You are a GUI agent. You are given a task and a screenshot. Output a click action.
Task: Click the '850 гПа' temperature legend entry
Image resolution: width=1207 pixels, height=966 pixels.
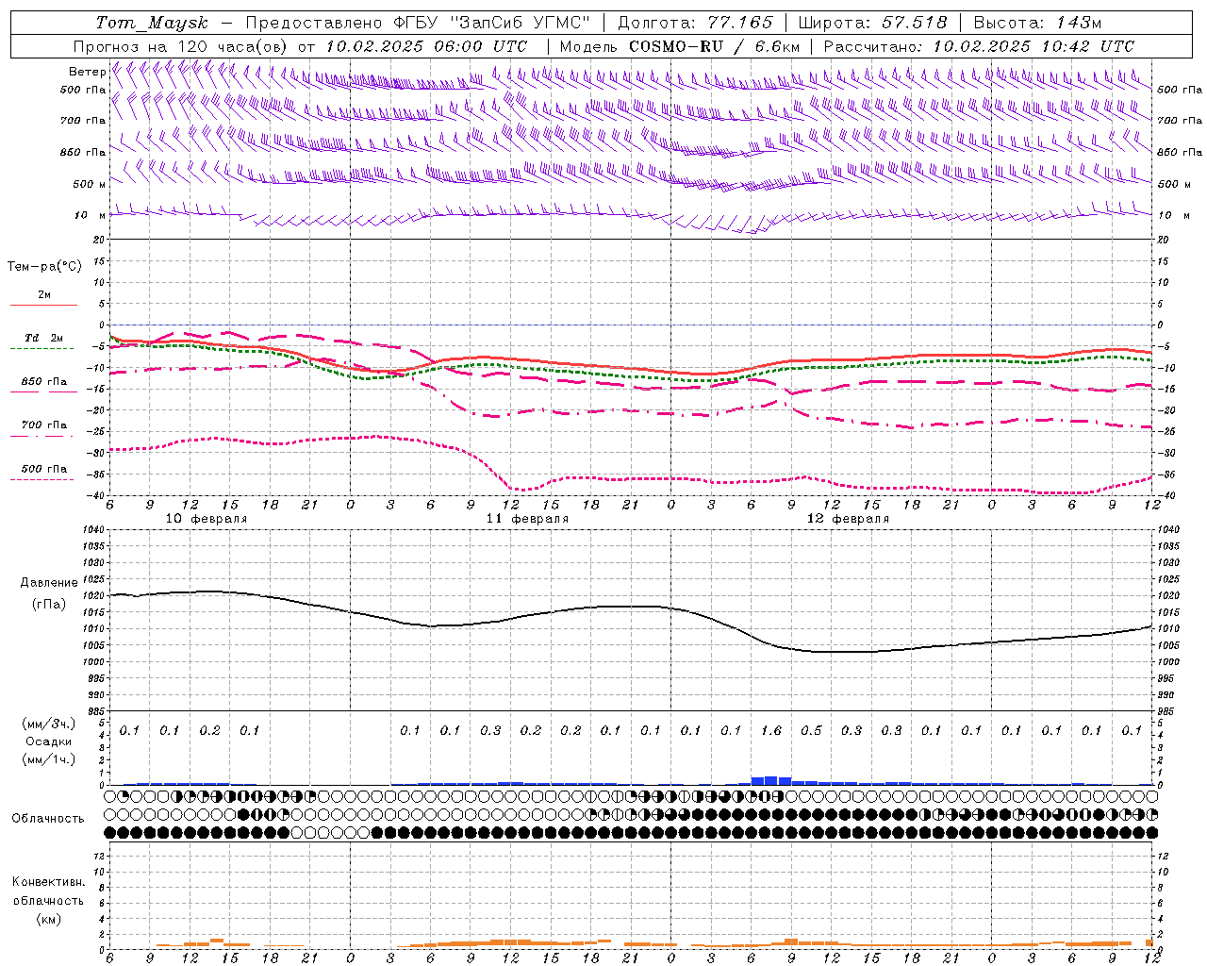tap(43, 382)
